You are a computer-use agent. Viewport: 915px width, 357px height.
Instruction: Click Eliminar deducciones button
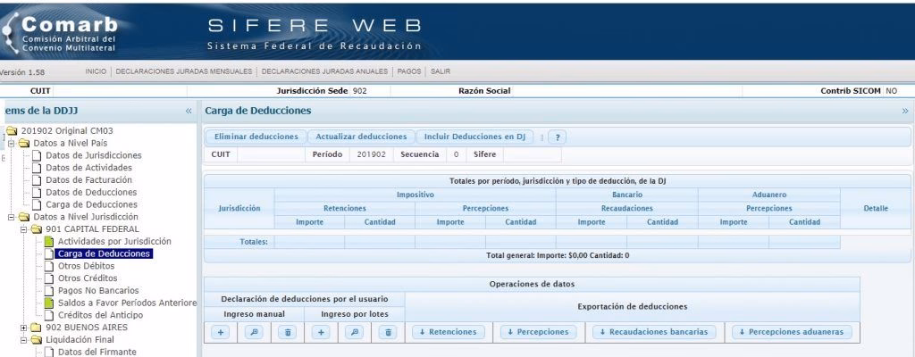point(256,137)
